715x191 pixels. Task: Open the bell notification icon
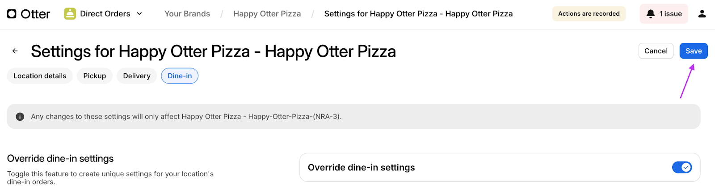(651, 14)
